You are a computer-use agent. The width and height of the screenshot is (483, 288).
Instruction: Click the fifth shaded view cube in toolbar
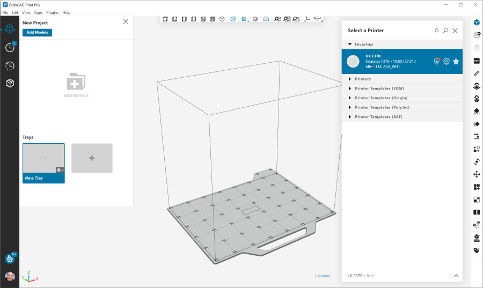(x=203, y=19)
